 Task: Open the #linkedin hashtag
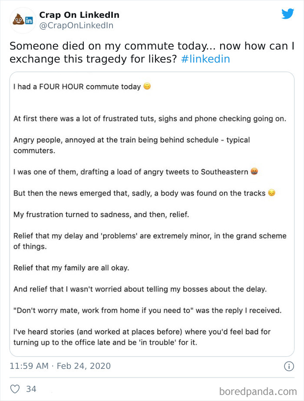206,59
